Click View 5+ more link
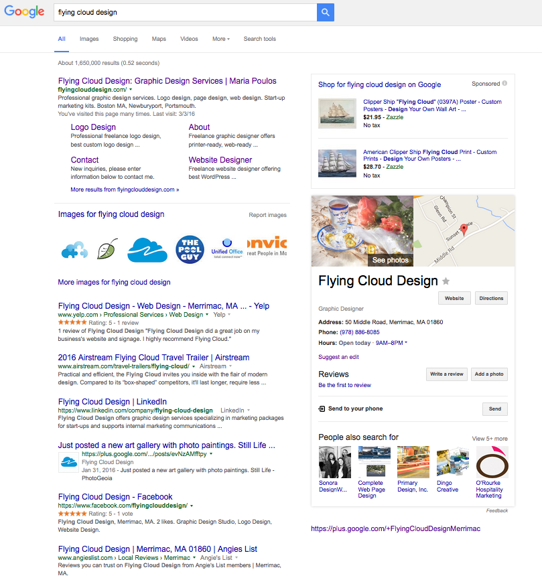Image resolution: width=542 pixels, height=584 pixels. pos(490,439)
